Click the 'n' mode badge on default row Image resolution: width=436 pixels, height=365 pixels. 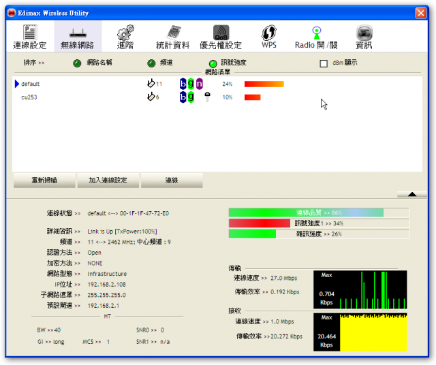tap(200, 84)
